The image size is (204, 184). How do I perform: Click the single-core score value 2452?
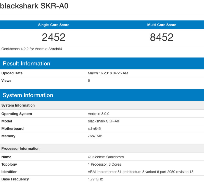pos(54,37)
